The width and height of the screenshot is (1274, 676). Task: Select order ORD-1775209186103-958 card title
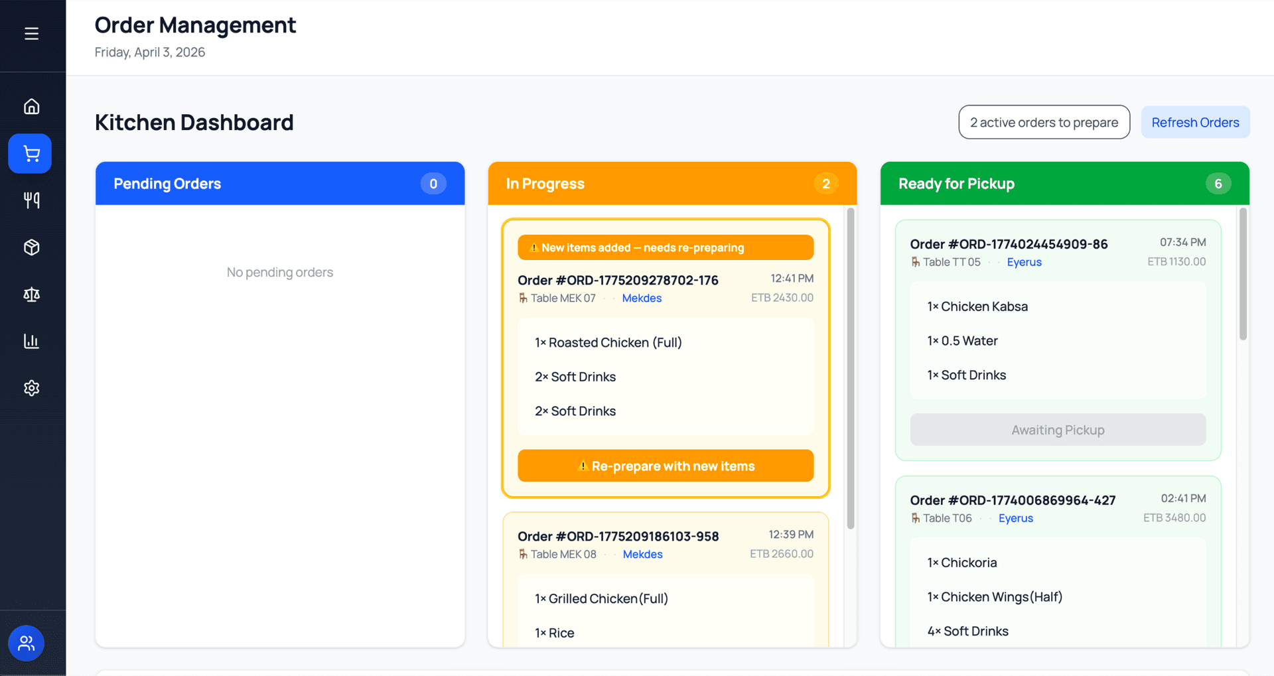pos(618,536)
